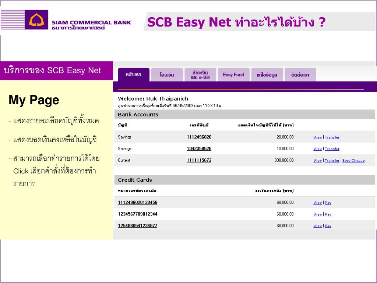The width and height of the screenshot is (377, 283).
Task: Pay credit card 1112496020123456
Action: (x=328, y=203)
